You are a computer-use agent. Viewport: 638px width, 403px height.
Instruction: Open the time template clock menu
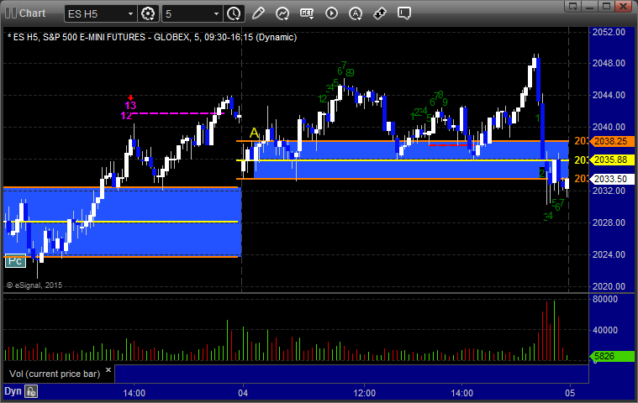coord(234,13)
